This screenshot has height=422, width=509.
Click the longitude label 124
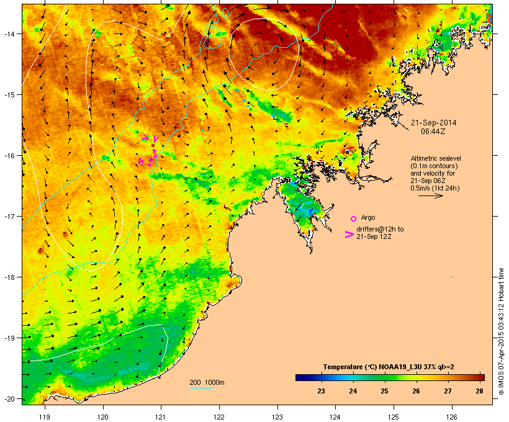tap(335, 417)
